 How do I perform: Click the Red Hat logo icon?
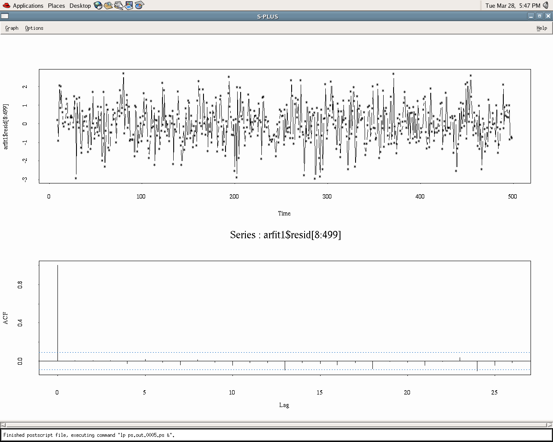(x=6, y=6)
